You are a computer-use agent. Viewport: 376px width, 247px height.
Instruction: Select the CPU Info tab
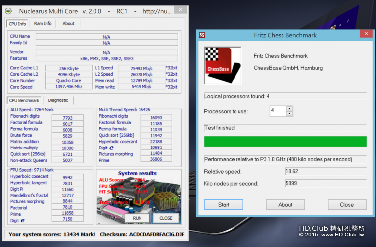(x=17, y=23)
